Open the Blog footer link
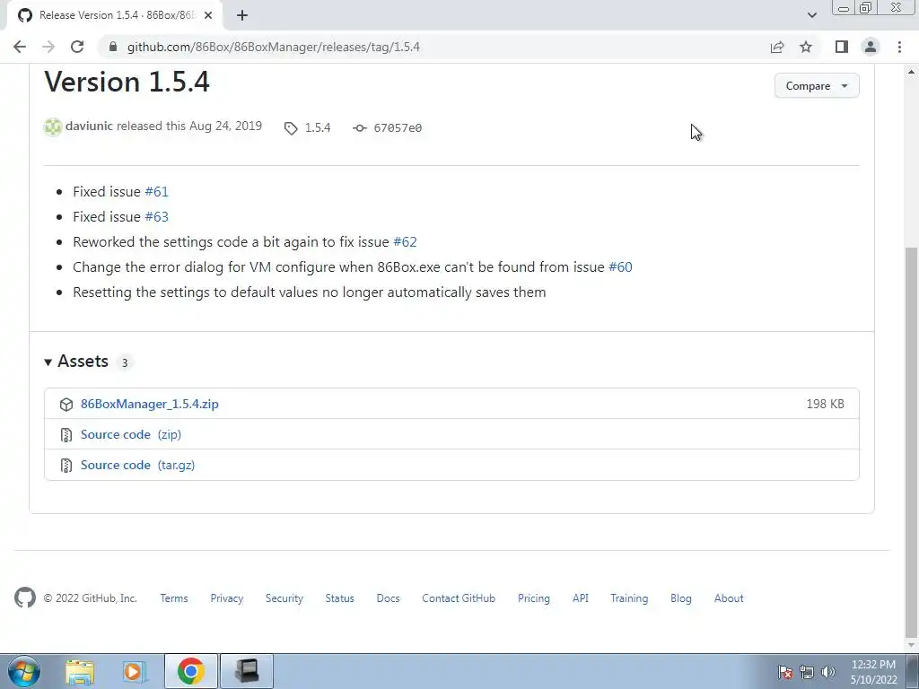Viewport: 919px width, 689px height. tap(681, 598)
